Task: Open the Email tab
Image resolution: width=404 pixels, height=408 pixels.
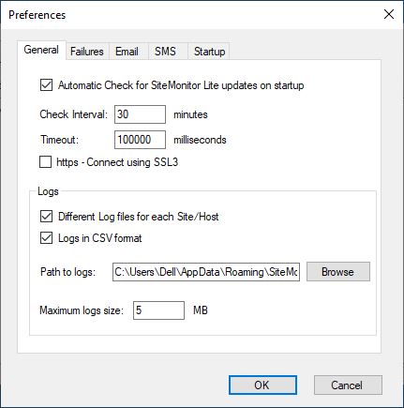Action: tap(127, 52)
